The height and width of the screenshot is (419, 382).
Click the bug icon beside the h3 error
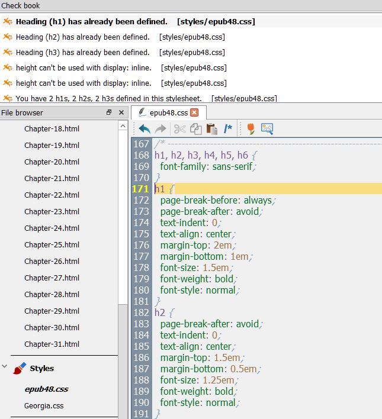pos(8,52)
